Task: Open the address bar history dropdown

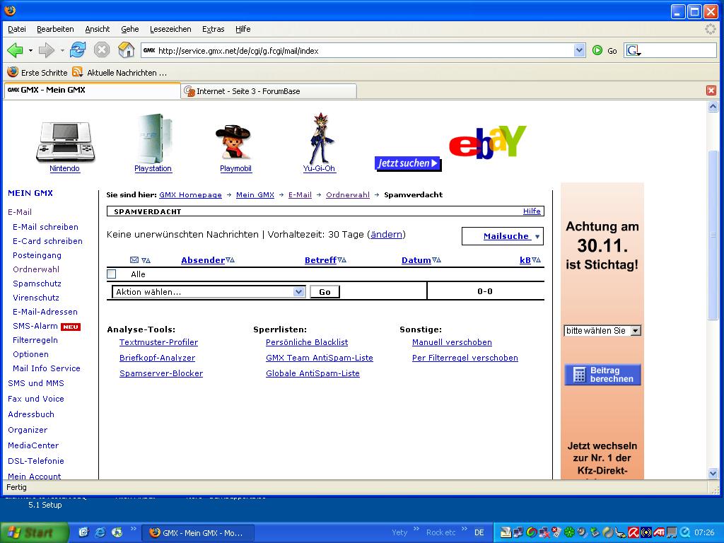Action: (x=579, y=50)
